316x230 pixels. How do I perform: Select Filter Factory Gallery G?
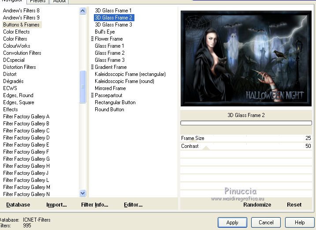point(26,159)
